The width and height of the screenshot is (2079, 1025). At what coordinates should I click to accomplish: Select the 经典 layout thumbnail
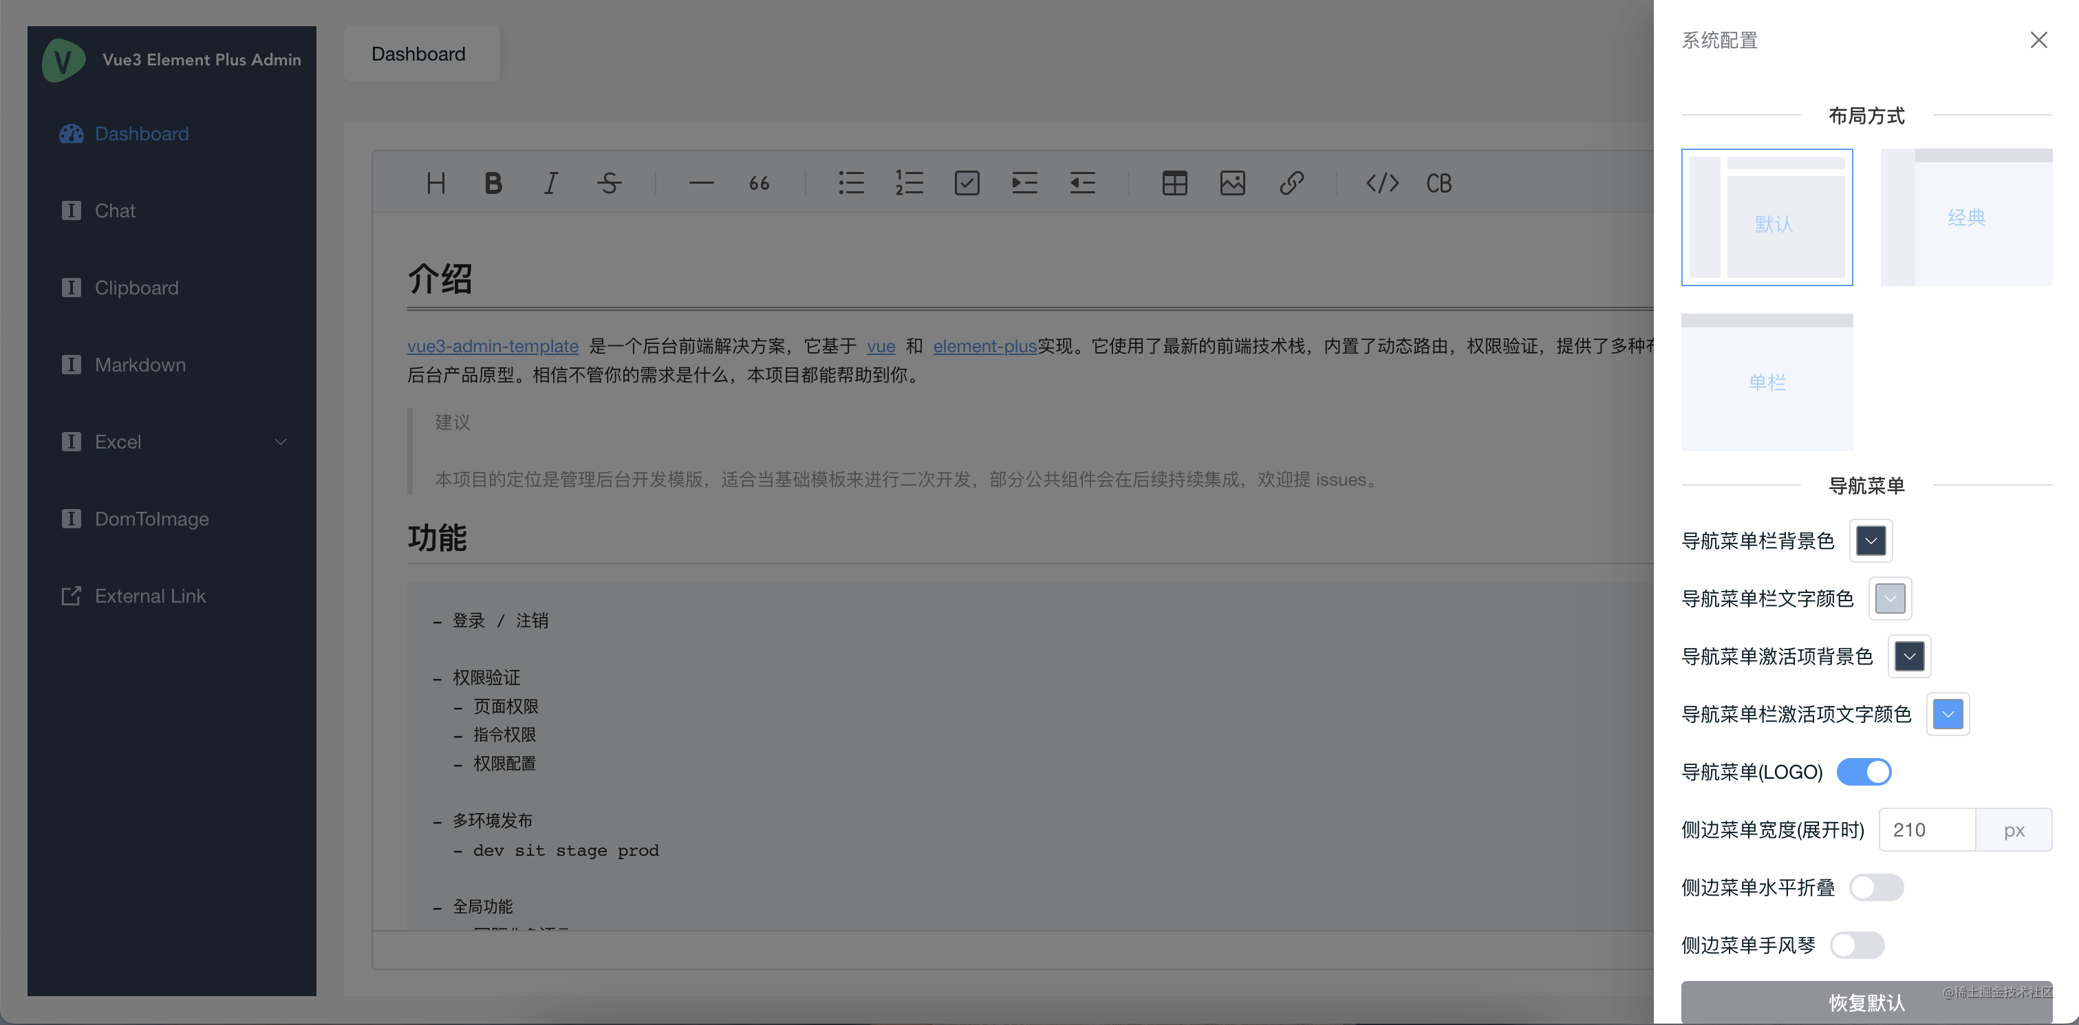click(1966, 217)
